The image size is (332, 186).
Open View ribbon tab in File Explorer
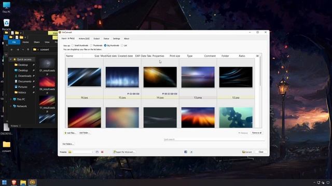coord(47,42)
